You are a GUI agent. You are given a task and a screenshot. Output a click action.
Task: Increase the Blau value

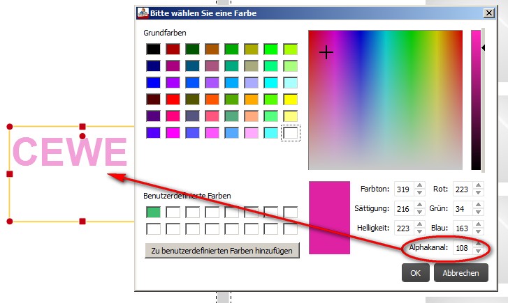(478, 224)
